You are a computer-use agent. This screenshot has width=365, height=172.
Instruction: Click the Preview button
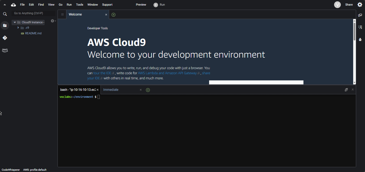(141, 5)
